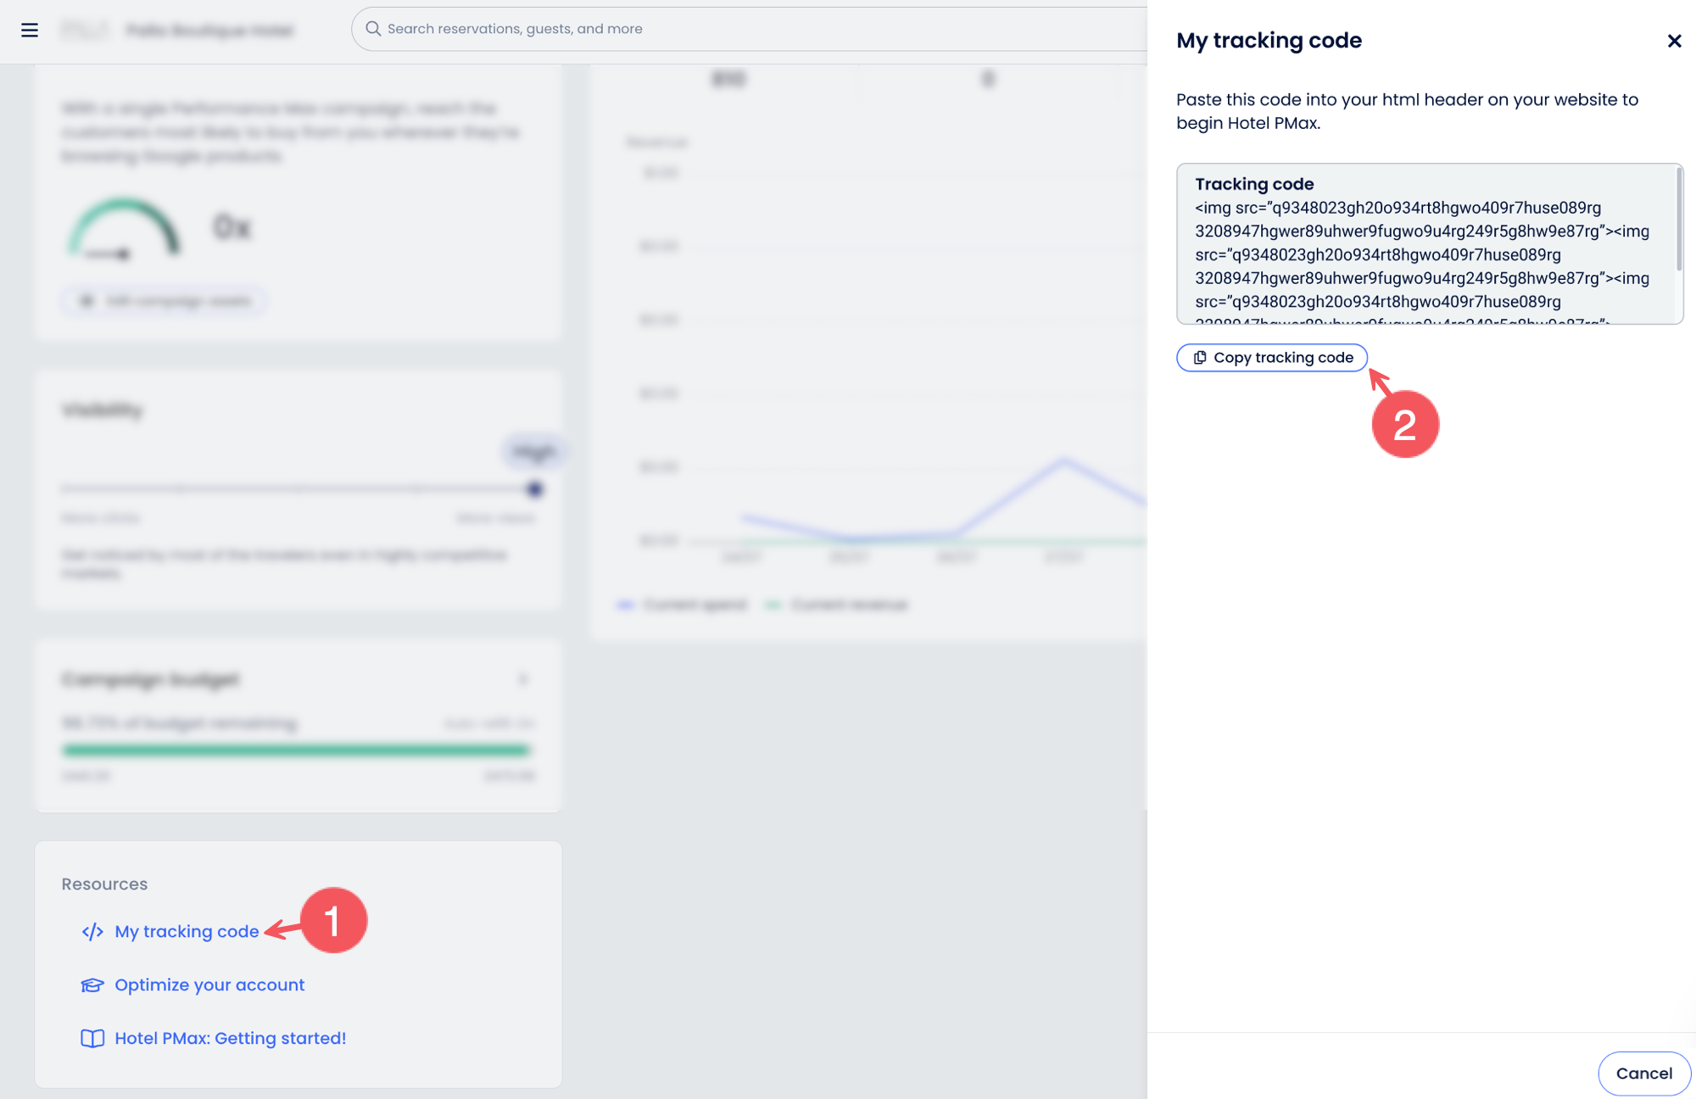
Task: Click the hotel logo in the header
Action: 85,31
